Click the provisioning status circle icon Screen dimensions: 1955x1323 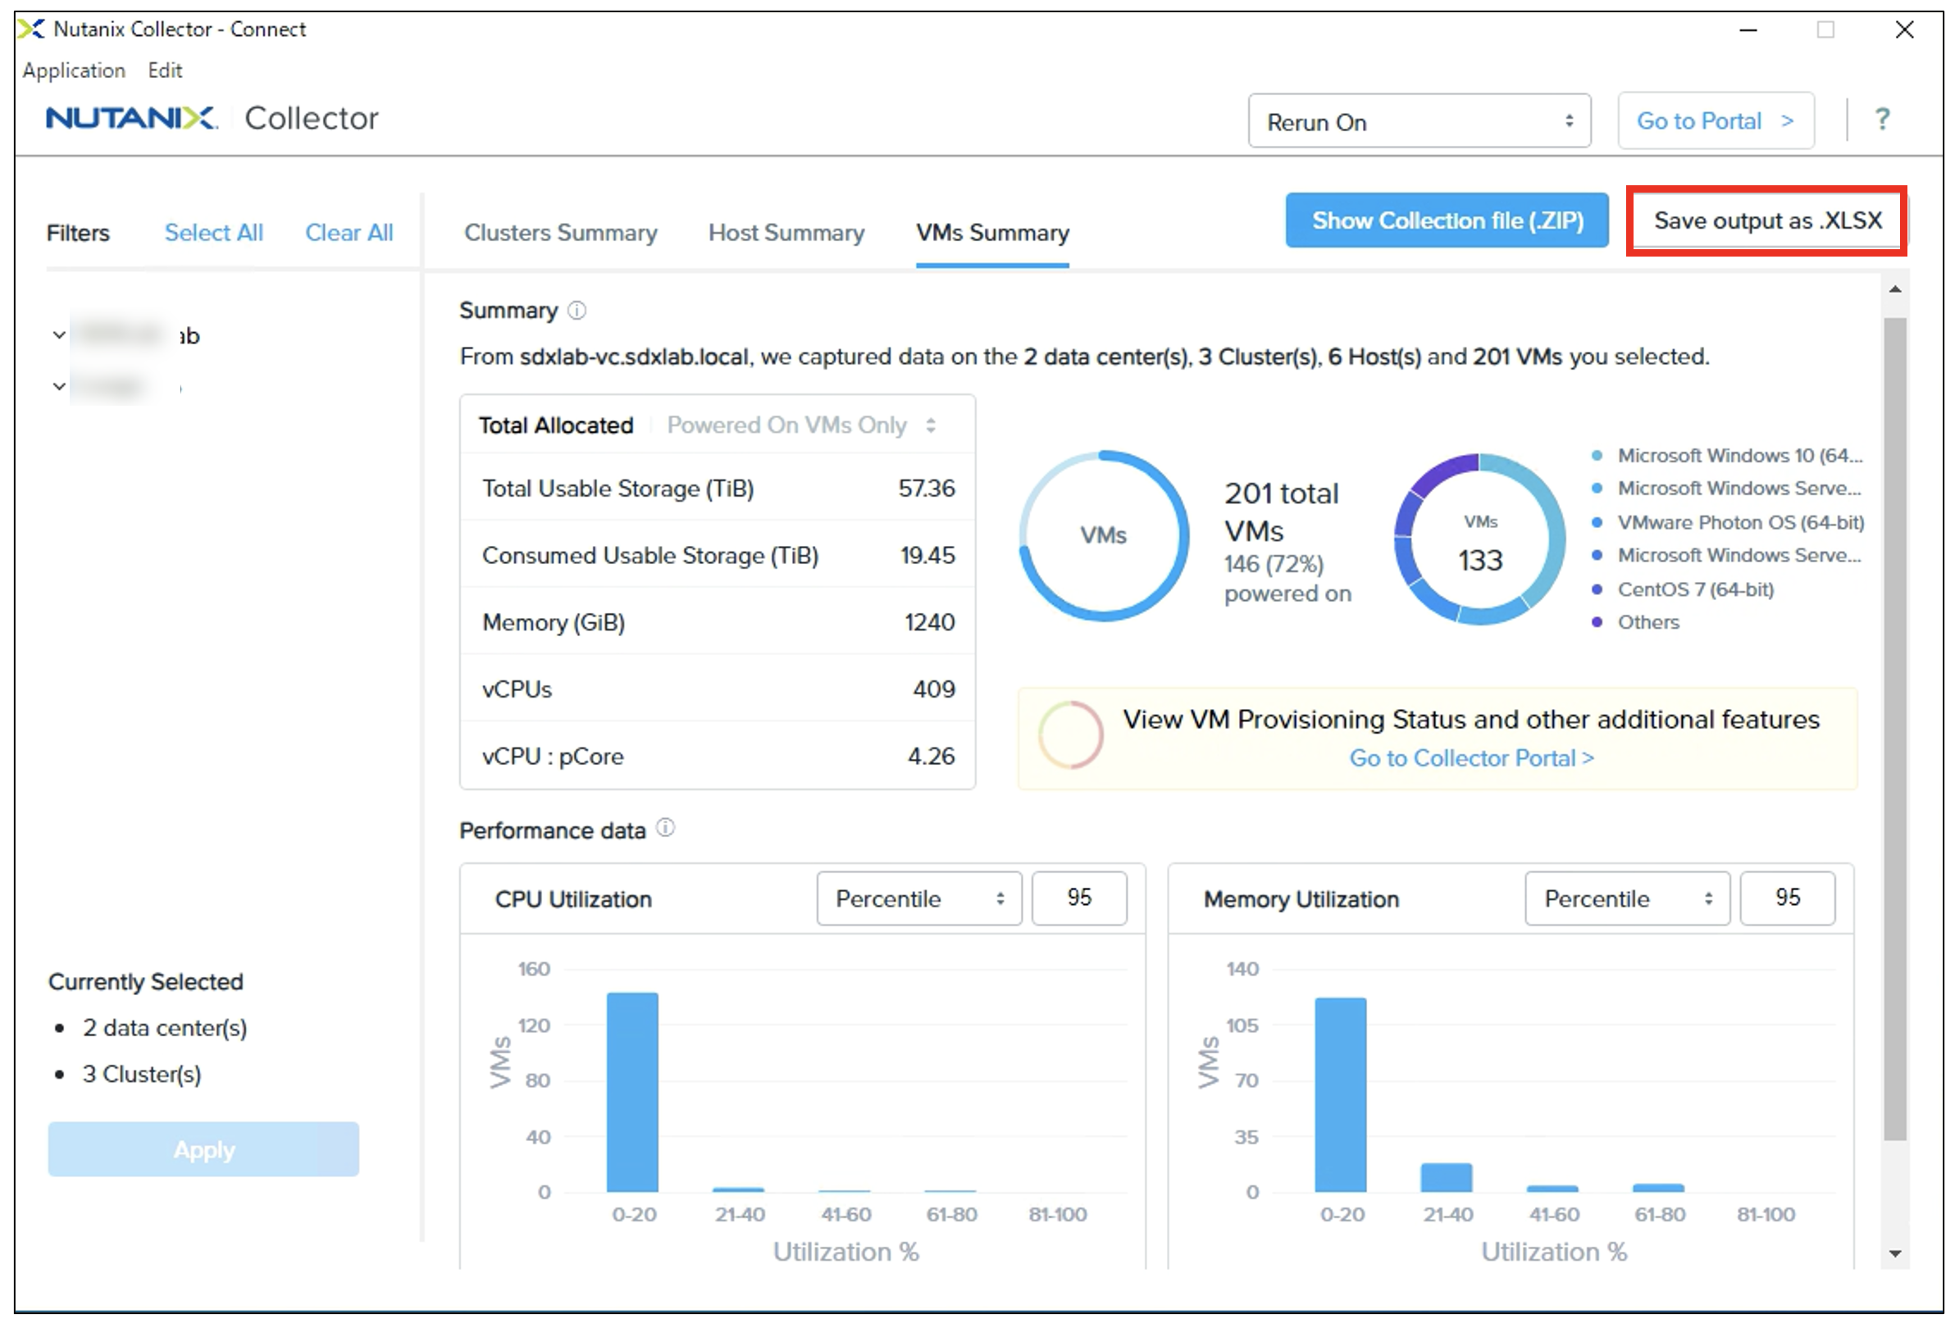[1070, 734]
